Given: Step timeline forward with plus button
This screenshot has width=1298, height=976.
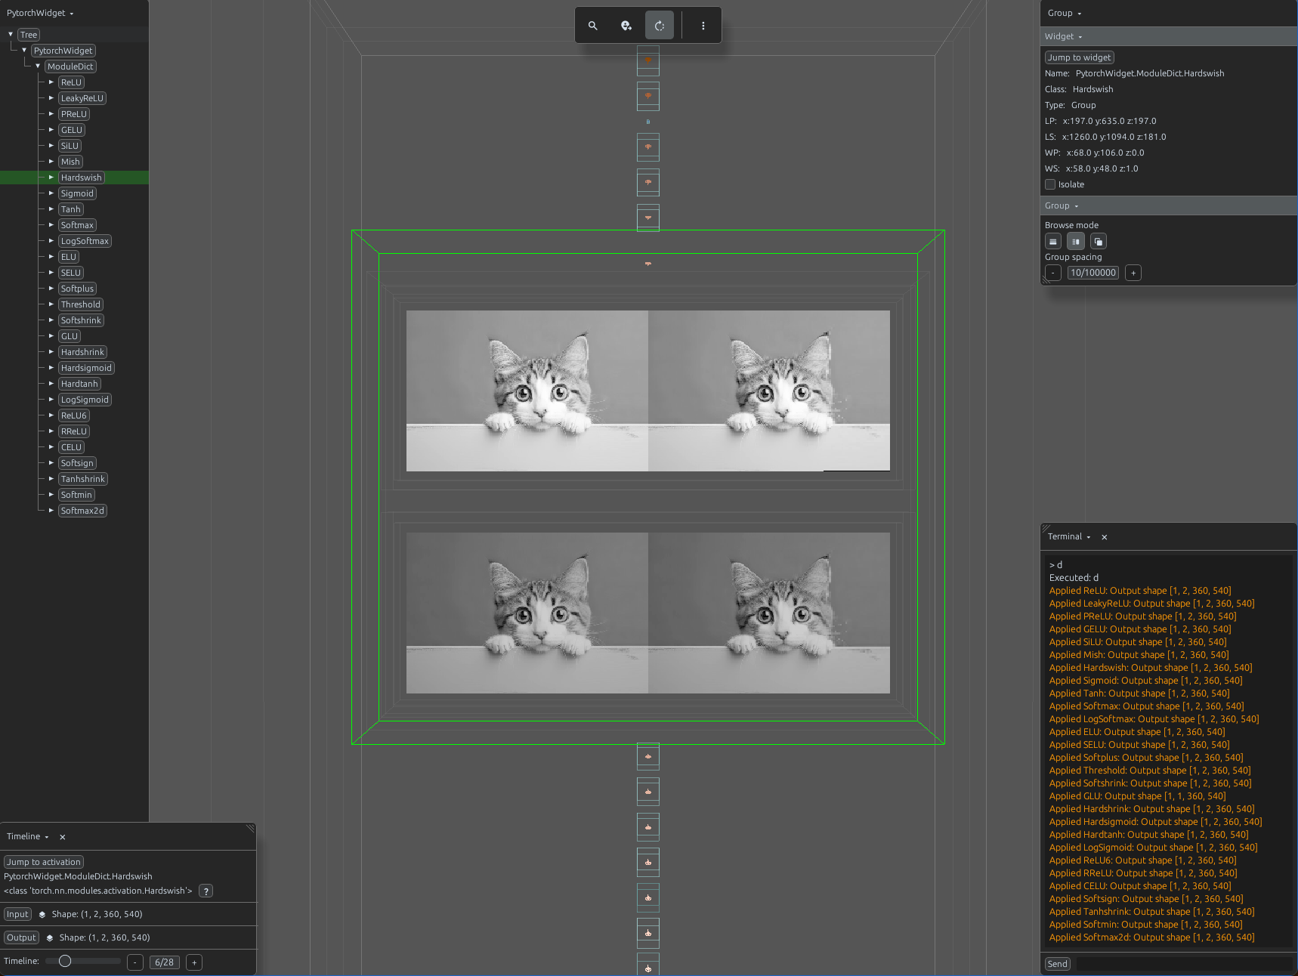Looking at the screenshot, I should 194,962.
